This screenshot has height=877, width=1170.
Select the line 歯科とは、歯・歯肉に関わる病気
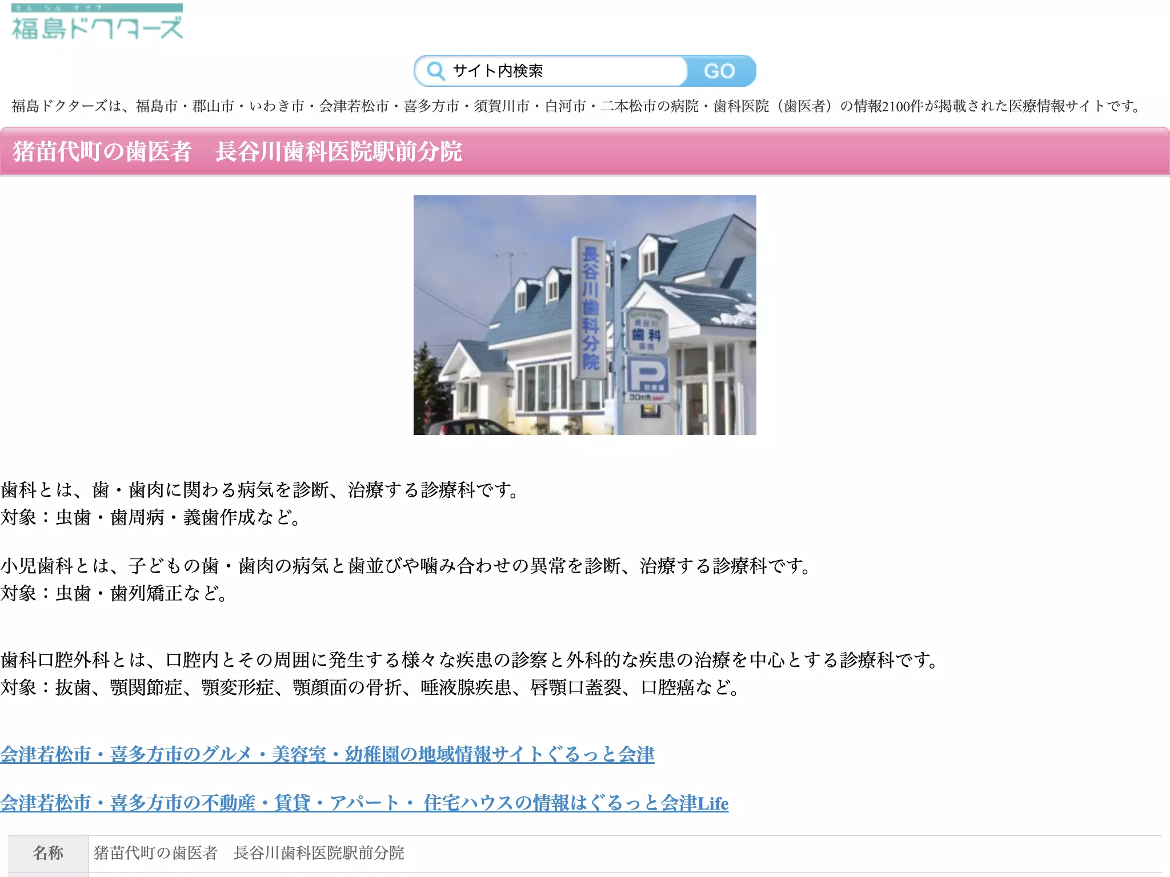coord(261,490)
